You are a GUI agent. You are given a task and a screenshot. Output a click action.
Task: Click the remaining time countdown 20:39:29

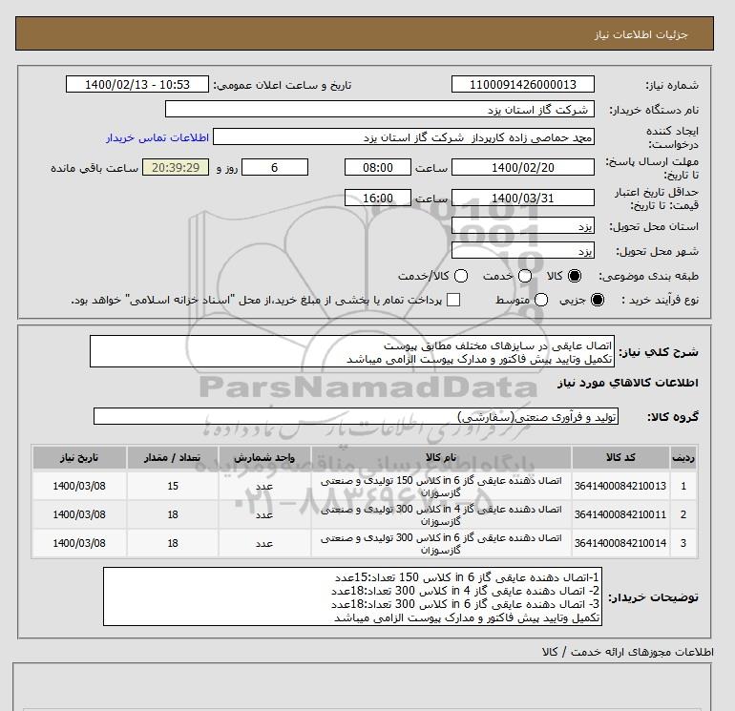(x=176, y=167)
